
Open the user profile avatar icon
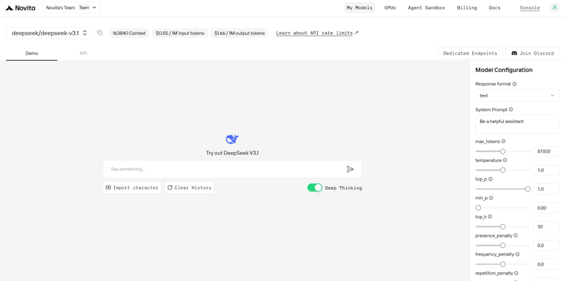(x=555, y=8)
